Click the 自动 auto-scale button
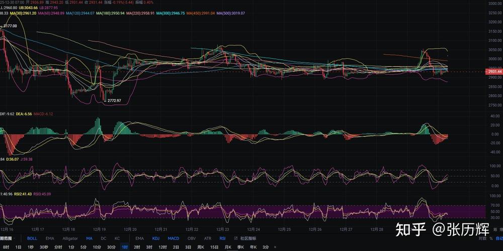Screen dimensions: 503x251 tap(498, 238)
